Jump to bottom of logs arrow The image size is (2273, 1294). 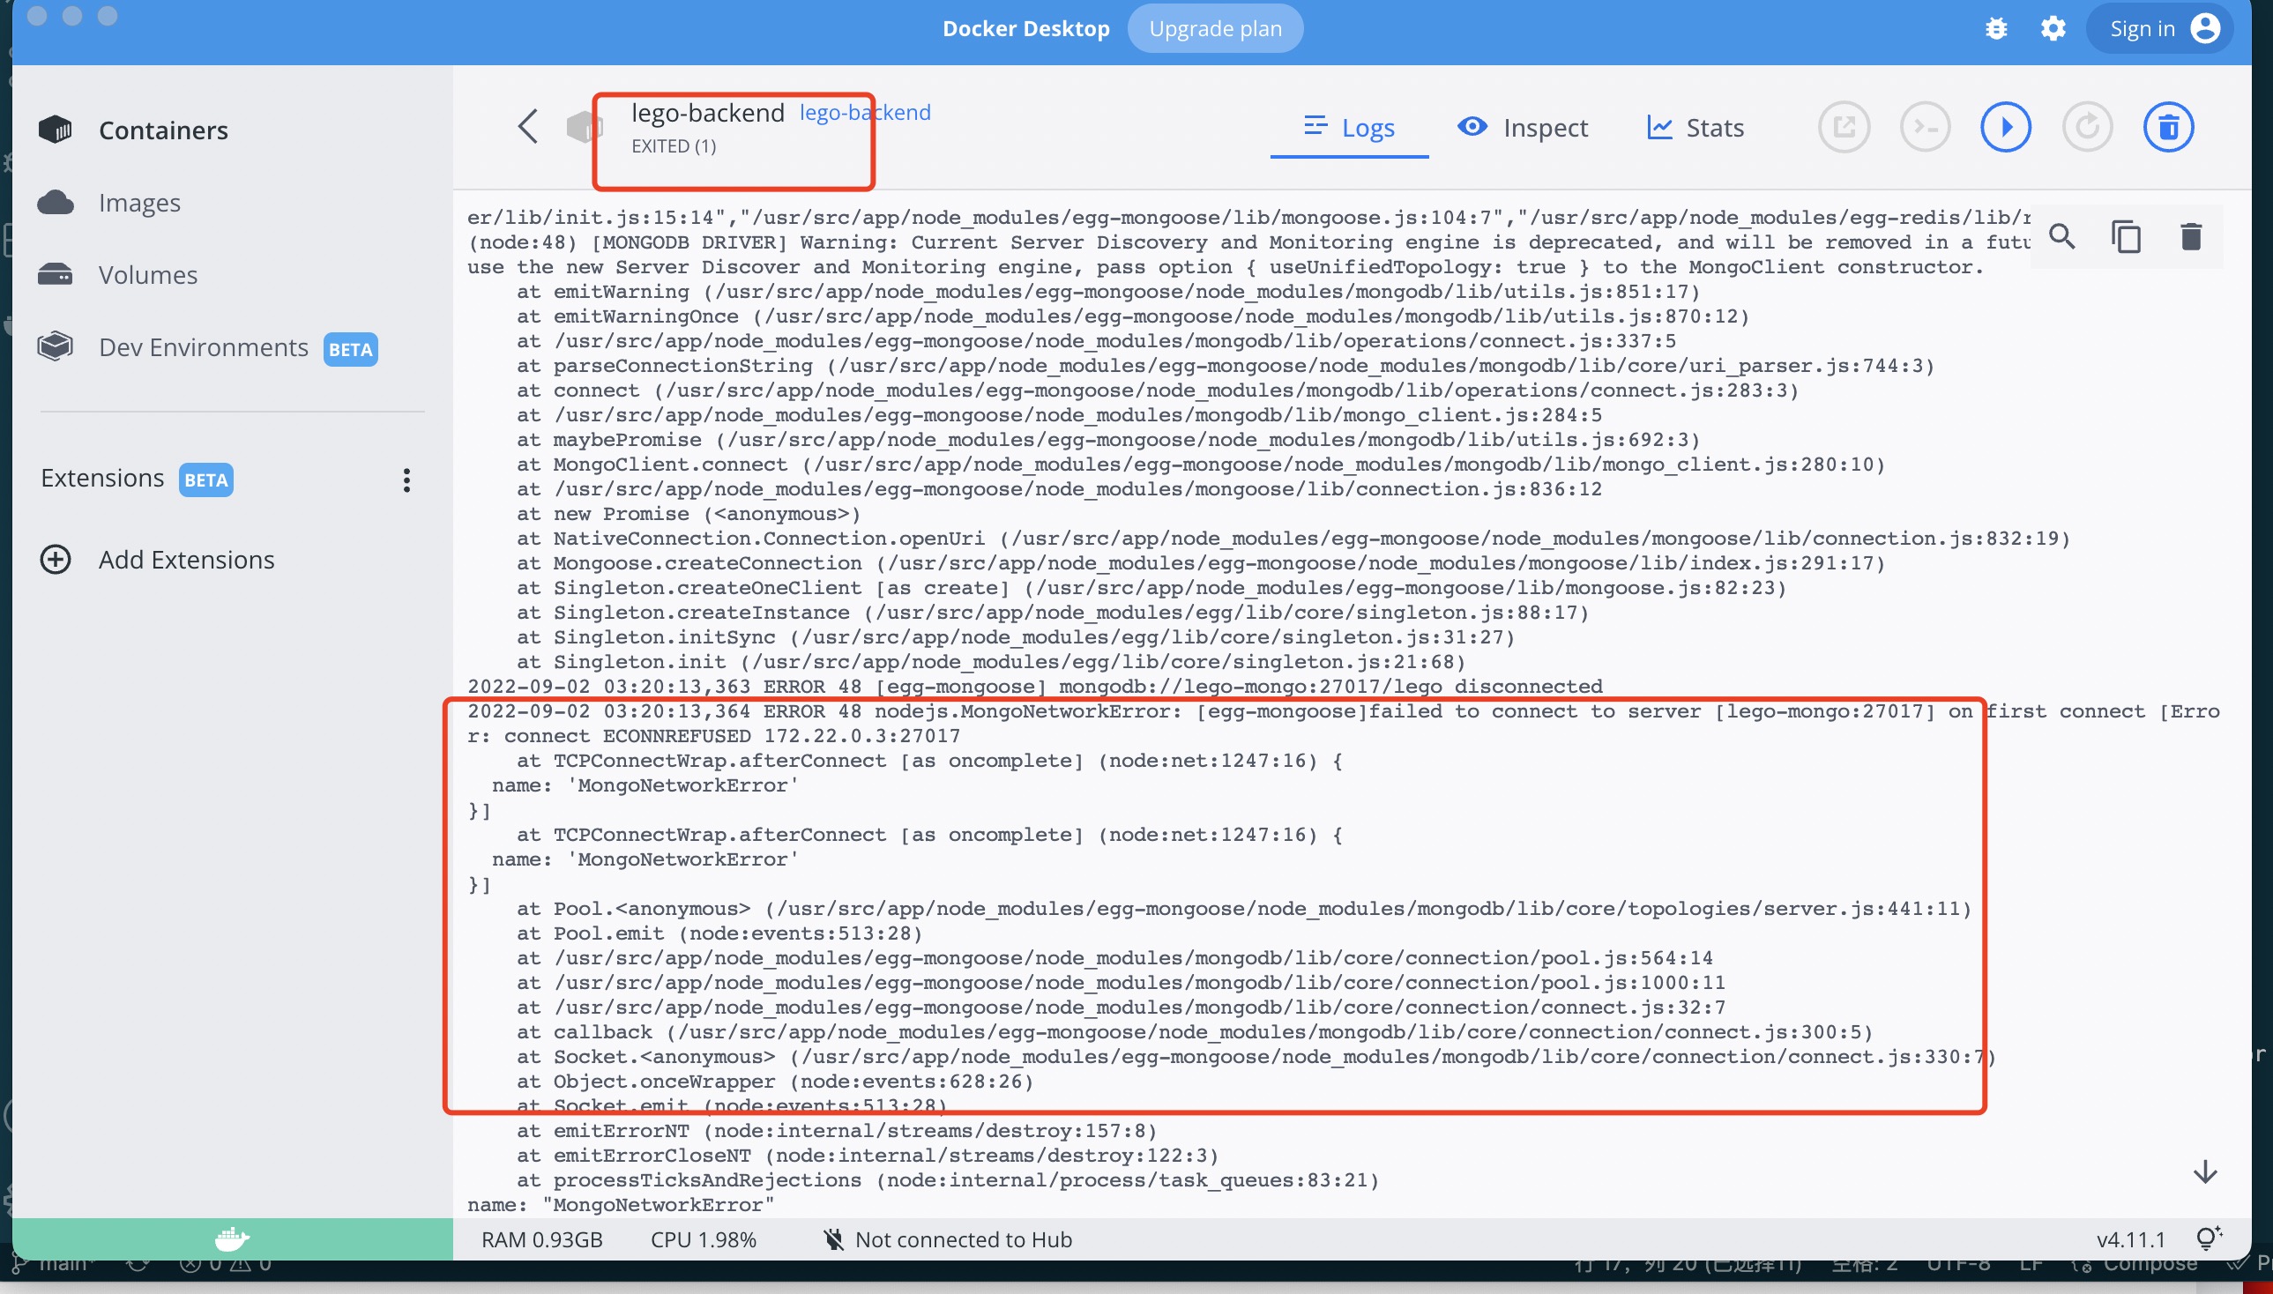2204,1172
